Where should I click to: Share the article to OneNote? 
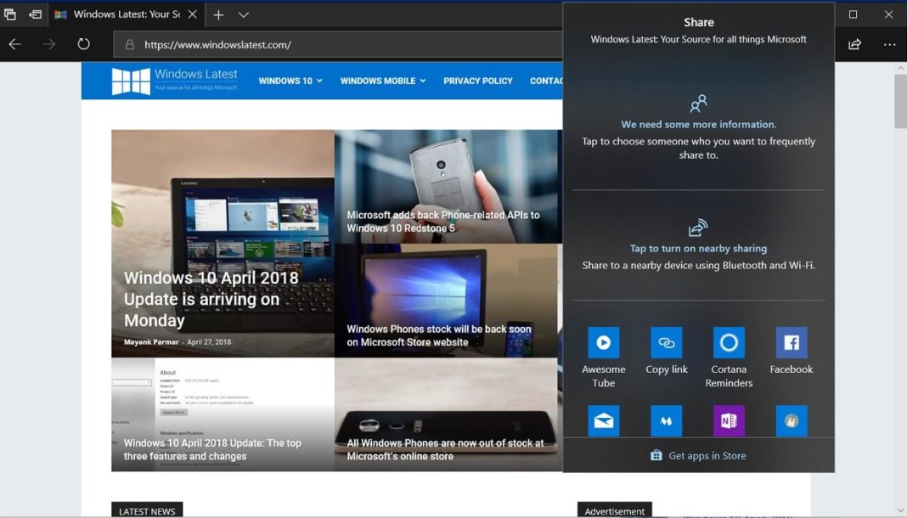coord(729,420)
